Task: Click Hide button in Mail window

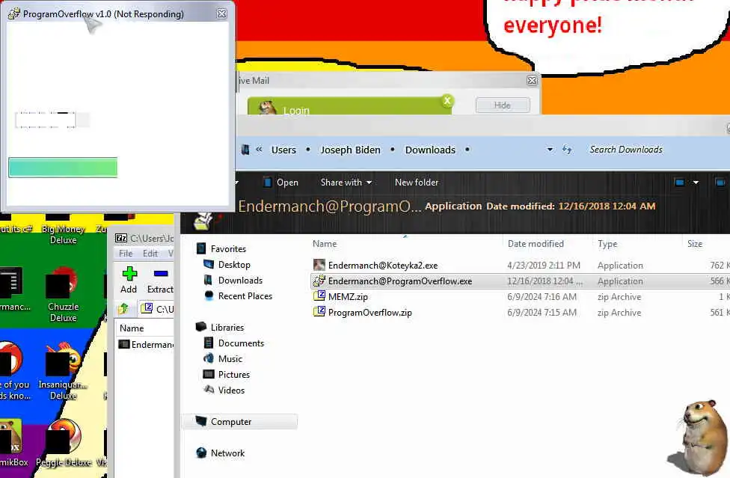Action: (x=503, y=105)
